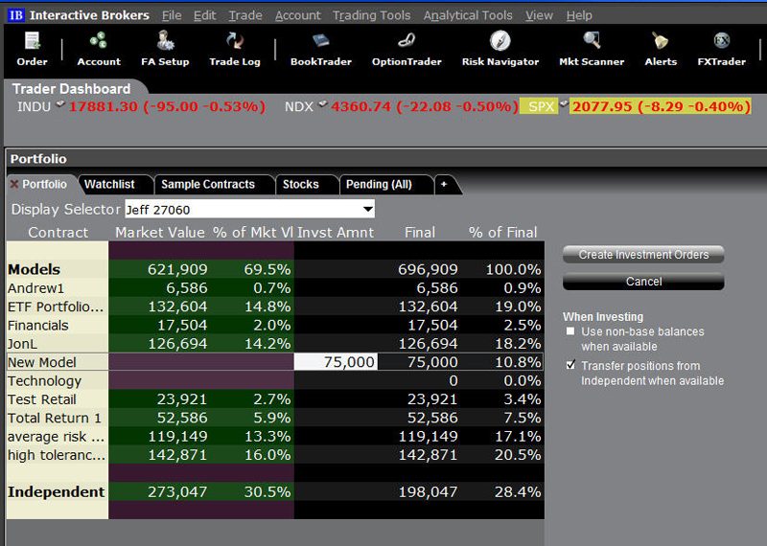
Task: Open the Trading Tools menu
Action: point(372,15)
